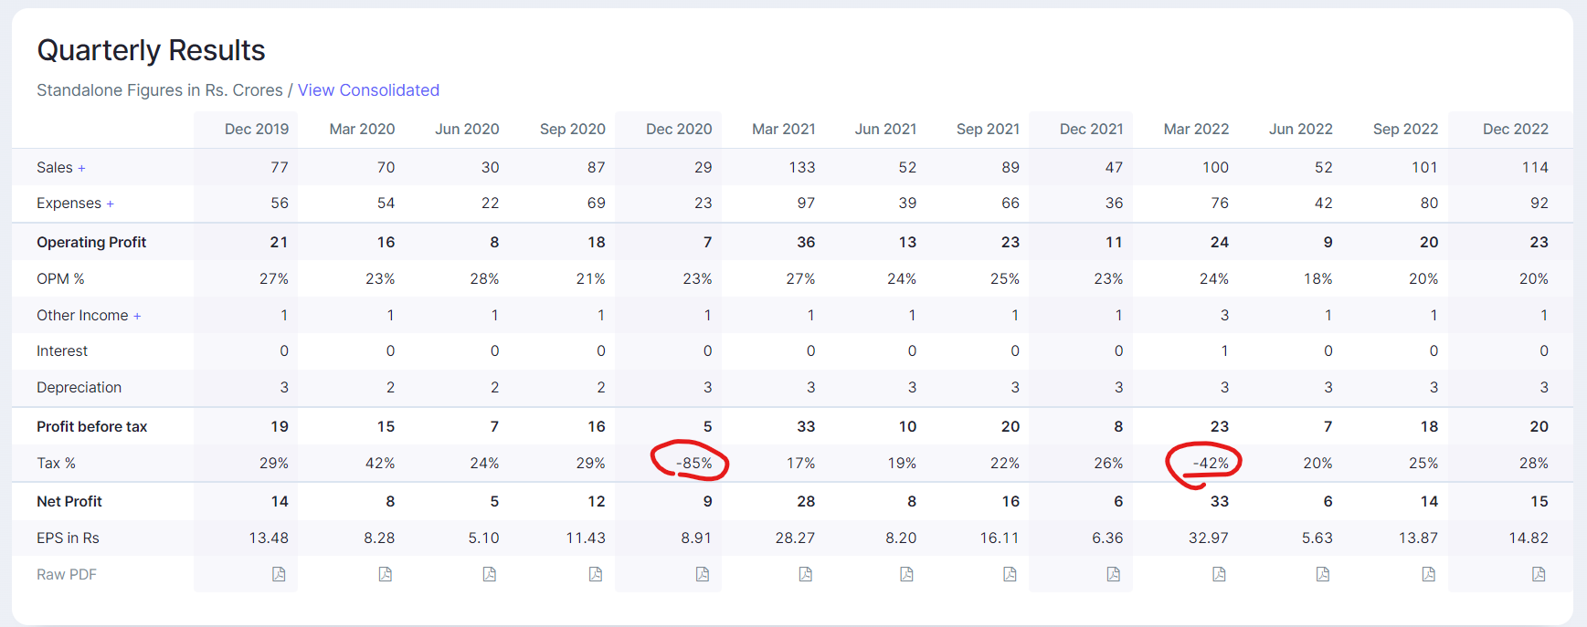Image resolution: width=1587 pixels, height=627 pixels.
Task: Click the circled -85% tax value
Action: 693,464
